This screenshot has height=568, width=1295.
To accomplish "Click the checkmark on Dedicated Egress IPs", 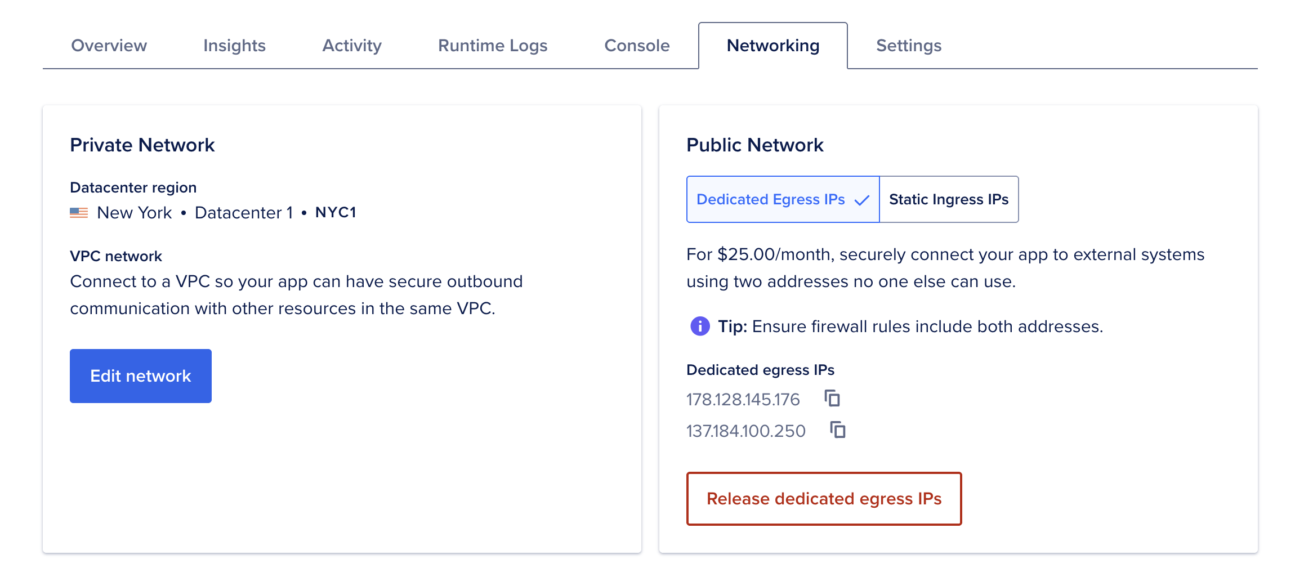I will point(862,199).
